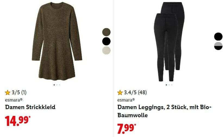This screenshot has width=223, height=137.
Task: Click the 14.99 price of Strickkleid
Action: click(x=18, y=121)
